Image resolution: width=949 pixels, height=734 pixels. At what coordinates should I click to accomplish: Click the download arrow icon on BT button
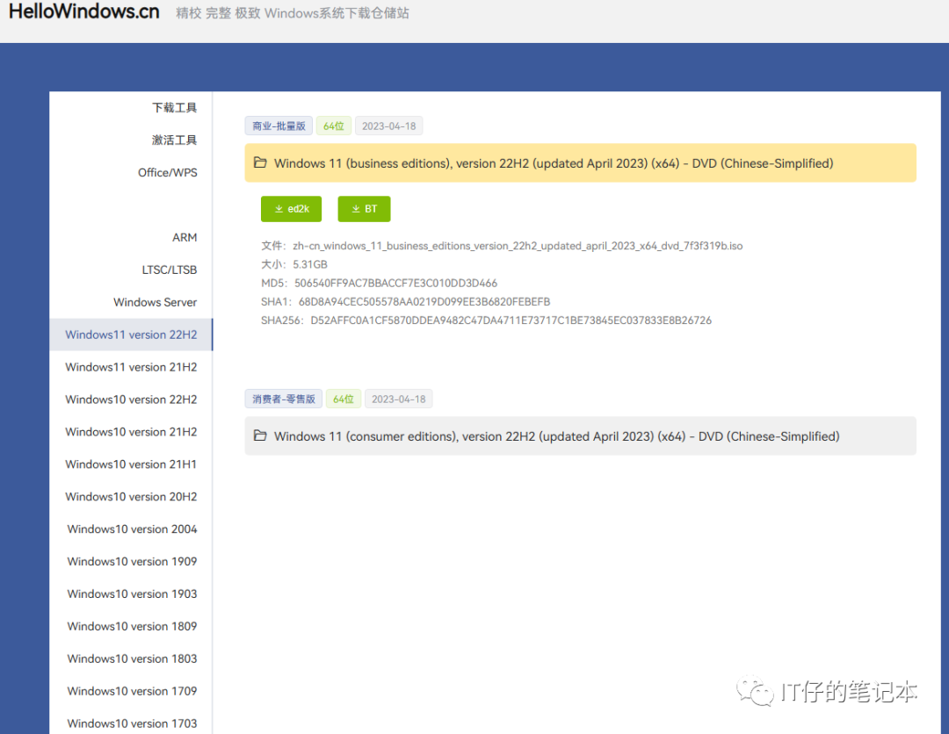[356, 209]
